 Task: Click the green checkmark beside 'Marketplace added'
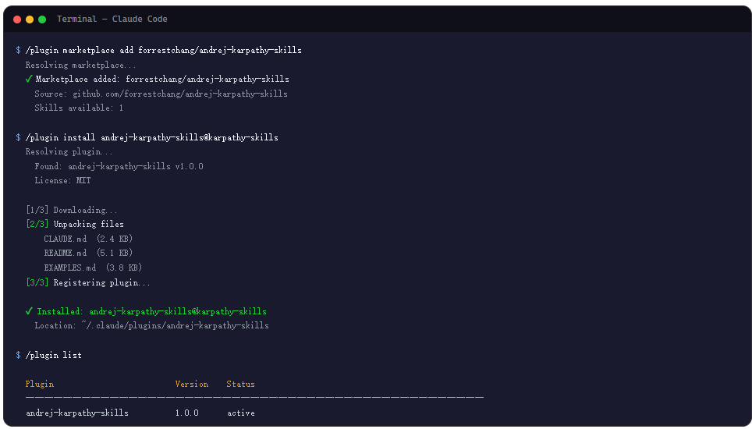pos(29,79)
